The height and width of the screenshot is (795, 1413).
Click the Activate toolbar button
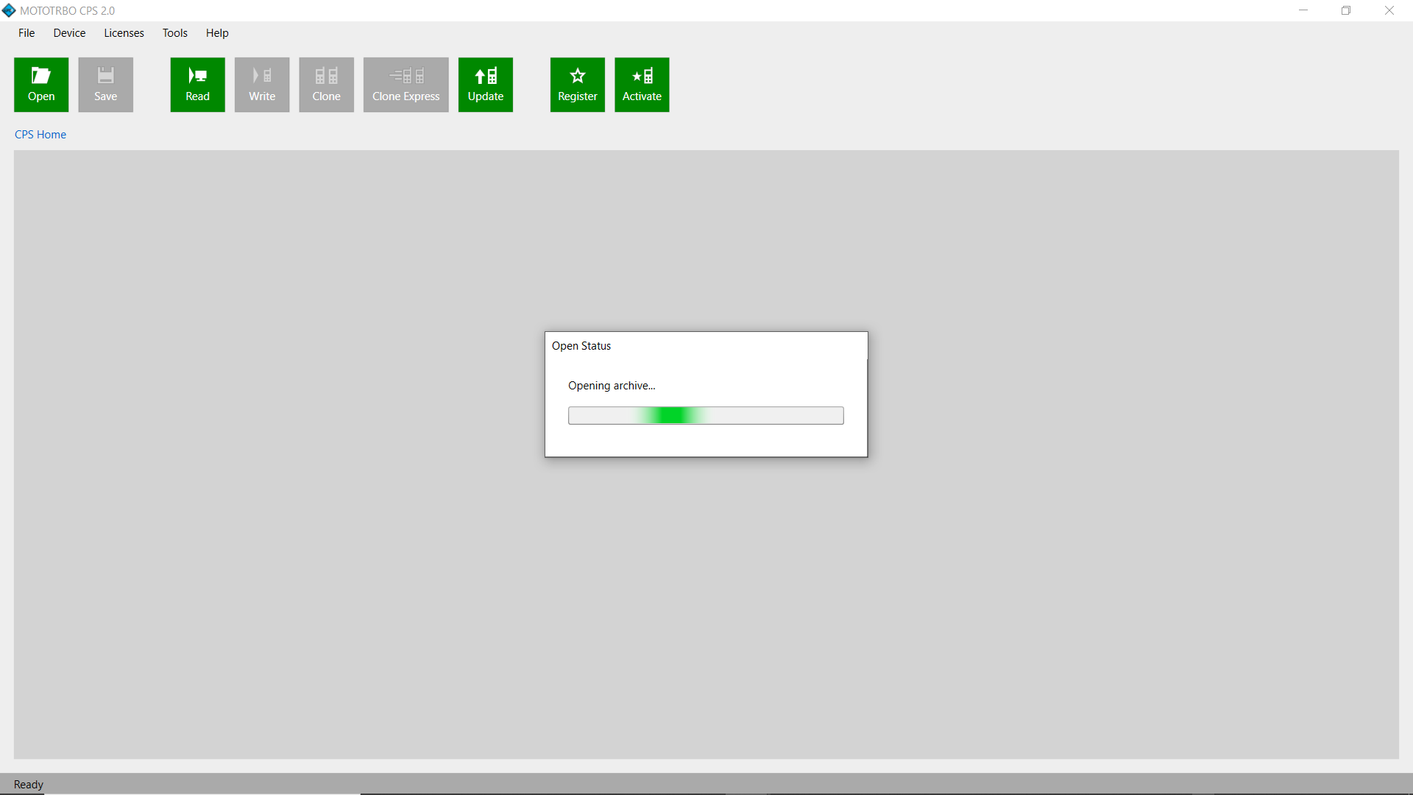642,85
